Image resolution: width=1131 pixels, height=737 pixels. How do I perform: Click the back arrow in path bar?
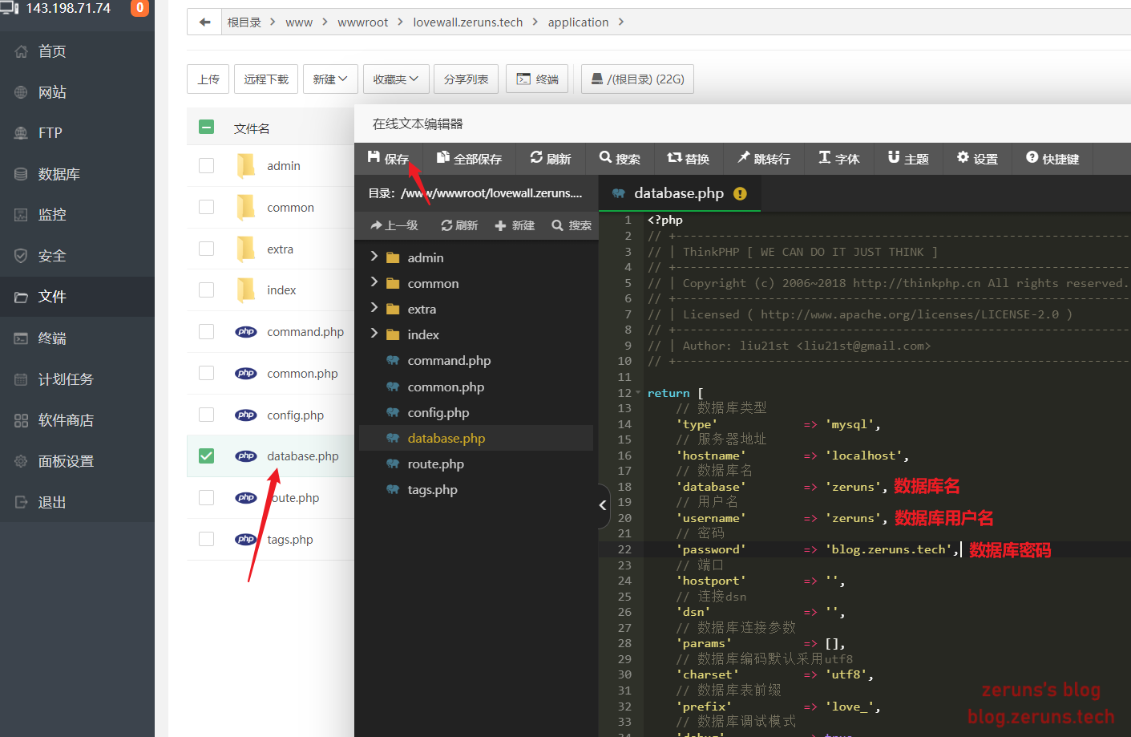click(x=204, y=22)
